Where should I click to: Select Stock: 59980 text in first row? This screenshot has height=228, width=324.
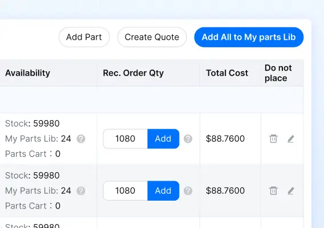(33, 124)
